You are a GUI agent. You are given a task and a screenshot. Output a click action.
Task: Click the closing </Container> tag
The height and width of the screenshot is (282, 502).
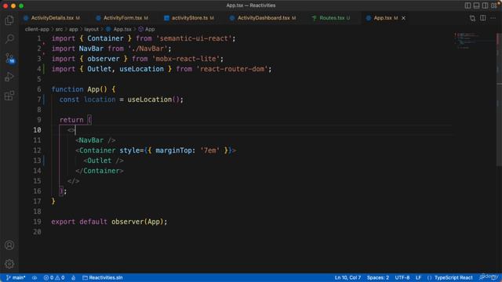click(100, 171)
